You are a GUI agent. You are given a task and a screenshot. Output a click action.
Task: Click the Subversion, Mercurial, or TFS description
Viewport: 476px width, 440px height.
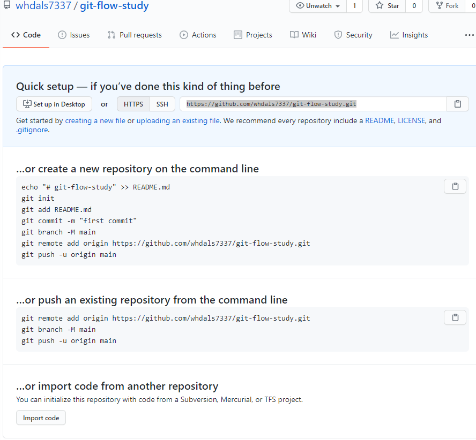coord(159,400)
